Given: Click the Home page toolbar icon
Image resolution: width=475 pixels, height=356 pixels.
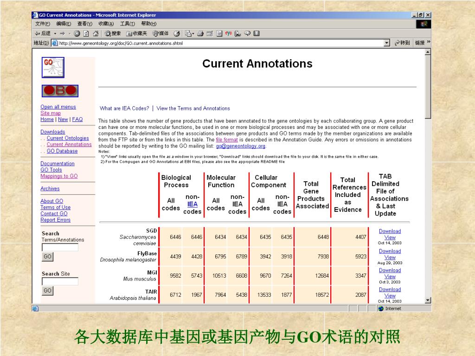Looking at the screenshot, I should tap(96, 33).
